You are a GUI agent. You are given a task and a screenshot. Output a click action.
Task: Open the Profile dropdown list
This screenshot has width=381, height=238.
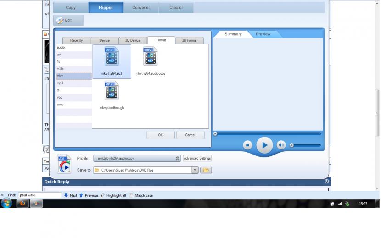point(178,158)
